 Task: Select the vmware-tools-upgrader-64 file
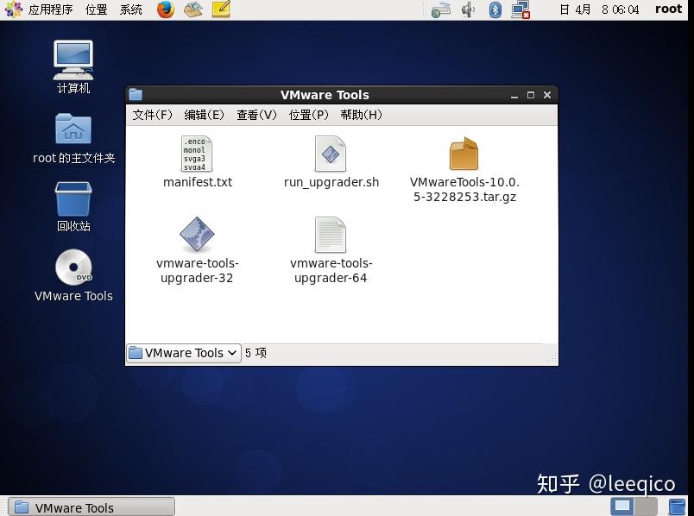tap(331, 235)
